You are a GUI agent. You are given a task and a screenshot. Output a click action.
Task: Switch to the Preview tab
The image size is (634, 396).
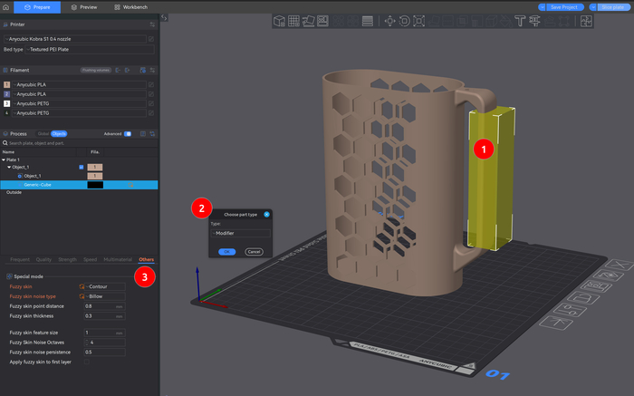pos(84,6)
